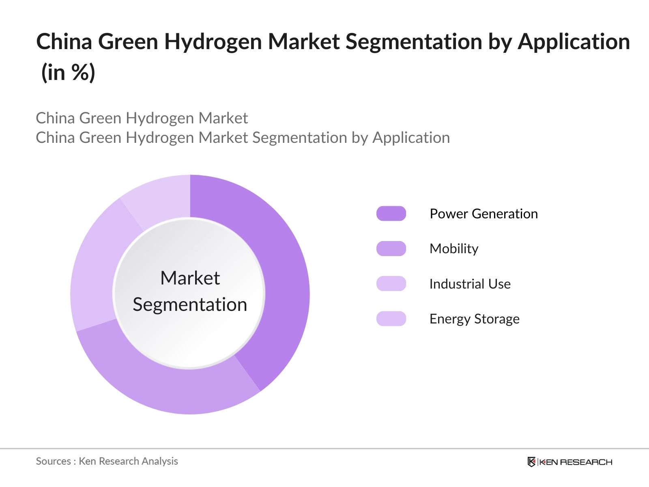
Task: Click the red K emblem in logo
Action: (x=531, y=461)
